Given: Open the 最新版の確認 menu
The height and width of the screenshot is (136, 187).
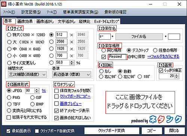Looking at the screenshot, I should click(x=115, y=12).
